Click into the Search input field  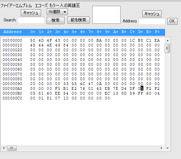click(31, 20)
